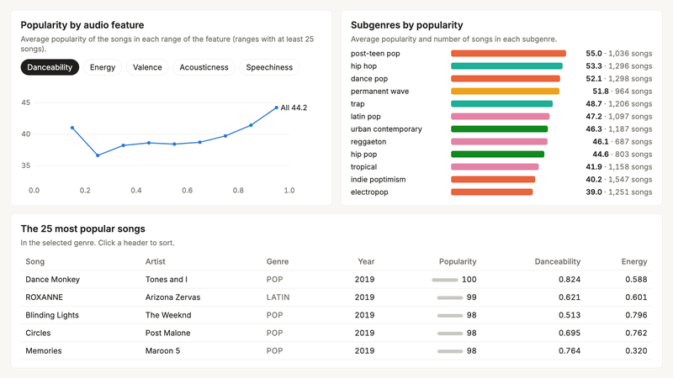This screenshot has width=673, height=378.
Task: Click the popularity value 100
Action: [469, 280]
